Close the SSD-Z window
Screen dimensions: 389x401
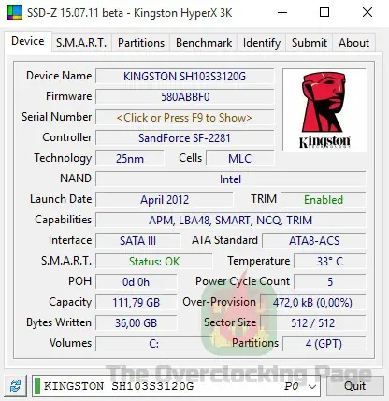[367, 13]
